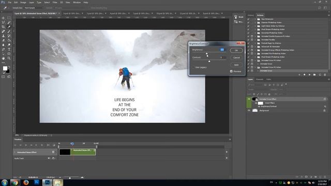The width and height of the screenshot is (331, 186).
Task: Open the search icon in options bar
Action: [x=320, y=8]
